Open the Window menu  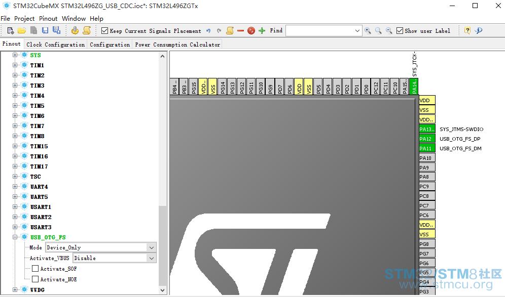tap(74, 19)
